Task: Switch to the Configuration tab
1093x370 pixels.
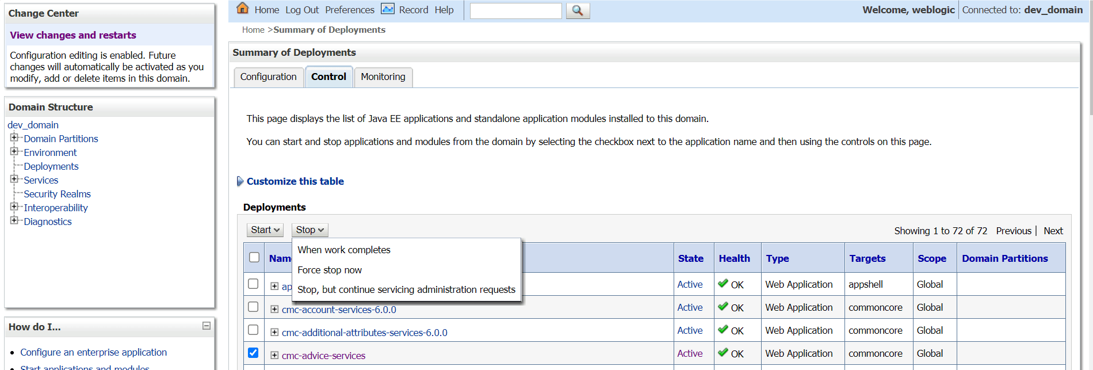Action: point(269,77)
